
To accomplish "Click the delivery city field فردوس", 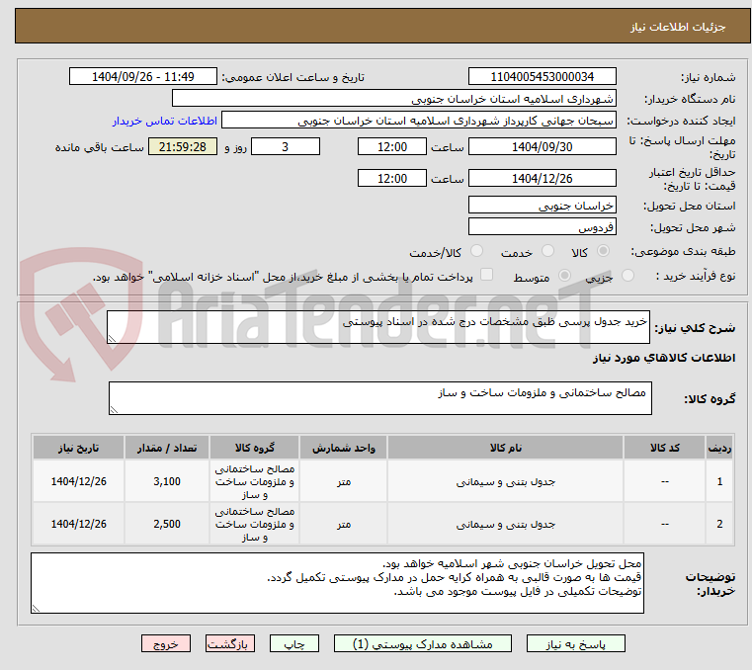I will pos(542,227).
